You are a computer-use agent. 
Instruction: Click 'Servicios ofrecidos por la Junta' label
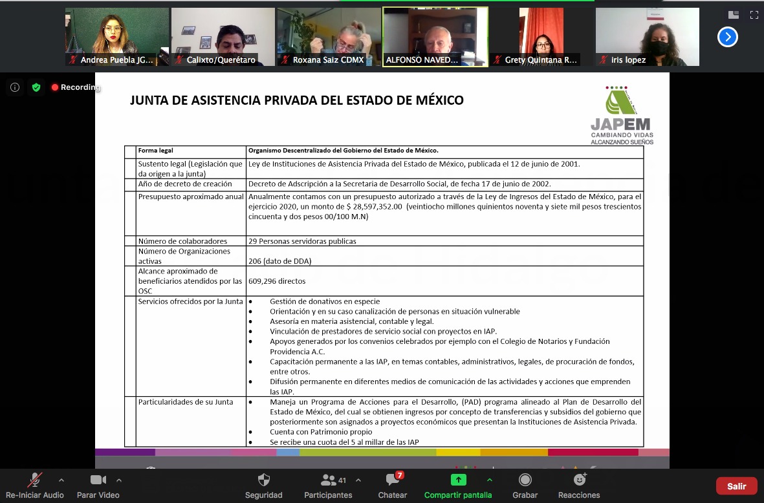click(x=190, y=301)
